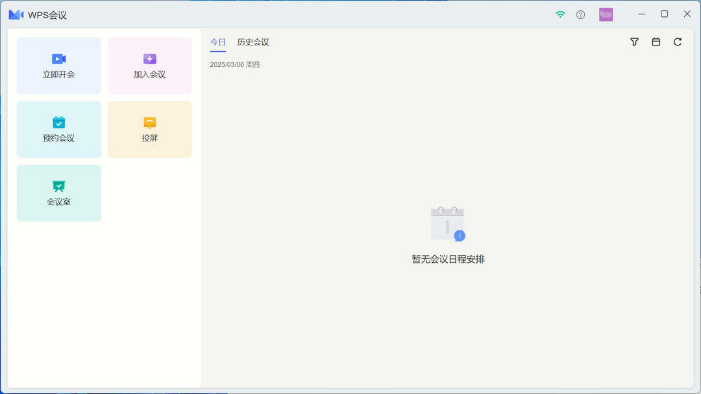Screen dimensions: 701x394
Task: Open the meeting filter funnel icon
Action: tap(634, 42)
